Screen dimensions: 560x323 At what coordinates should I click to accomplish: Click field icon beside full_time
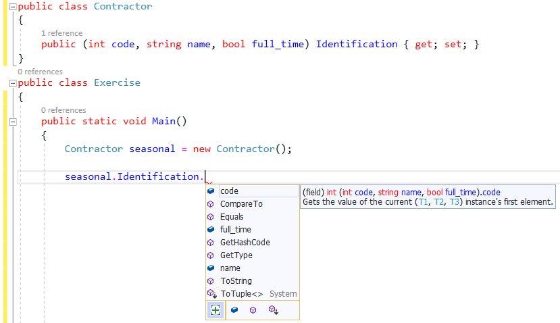click(211, 230)
